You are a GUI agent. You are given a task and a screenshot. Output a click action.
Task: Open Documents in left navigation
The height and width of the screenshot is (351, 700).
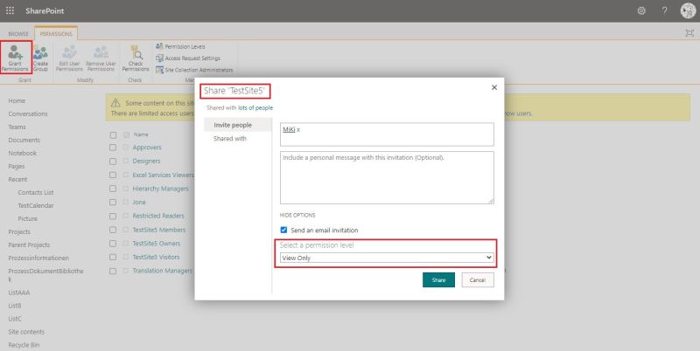pyautogui.click(x=24, y=140)
